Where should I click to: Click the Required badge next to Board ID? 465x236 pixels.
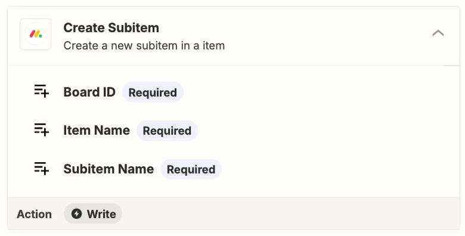coord(153,92)
